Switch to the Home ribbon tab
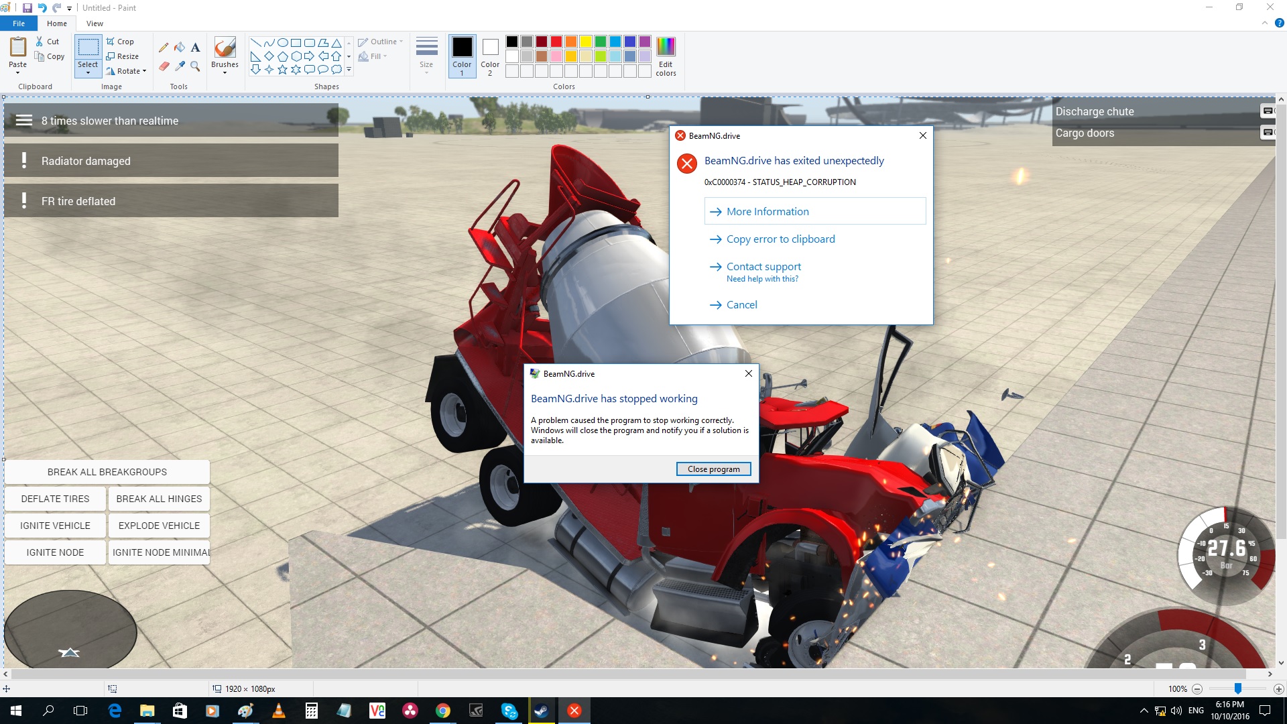This screenshot has width=1287, height=724. (x=57, y=23)
